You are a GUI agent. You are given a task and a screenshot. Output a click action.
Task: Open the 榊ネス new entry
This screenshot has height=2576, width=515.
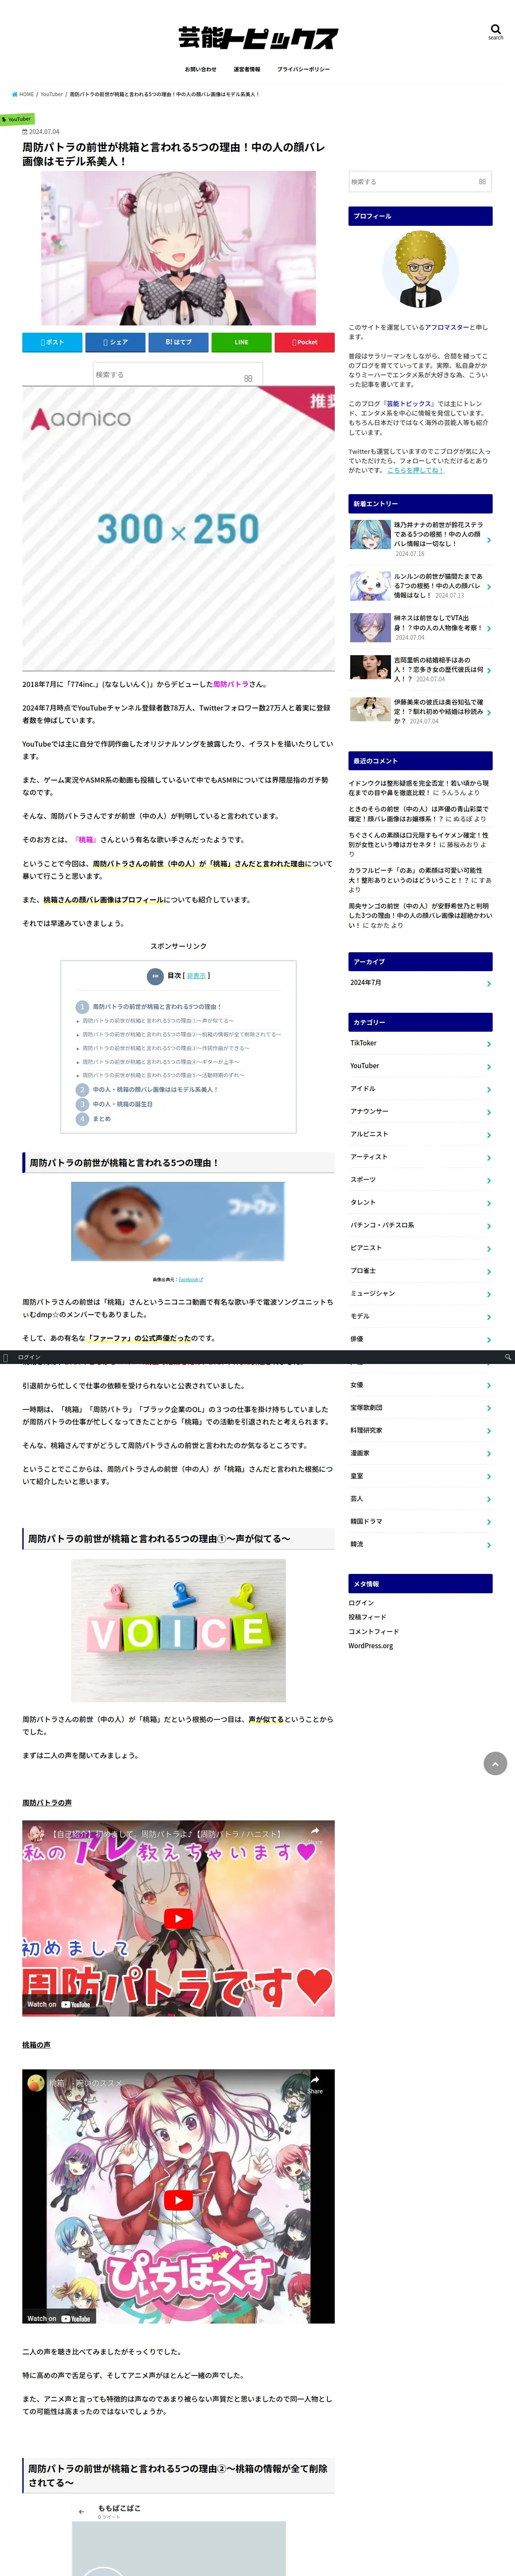[420, 628]
